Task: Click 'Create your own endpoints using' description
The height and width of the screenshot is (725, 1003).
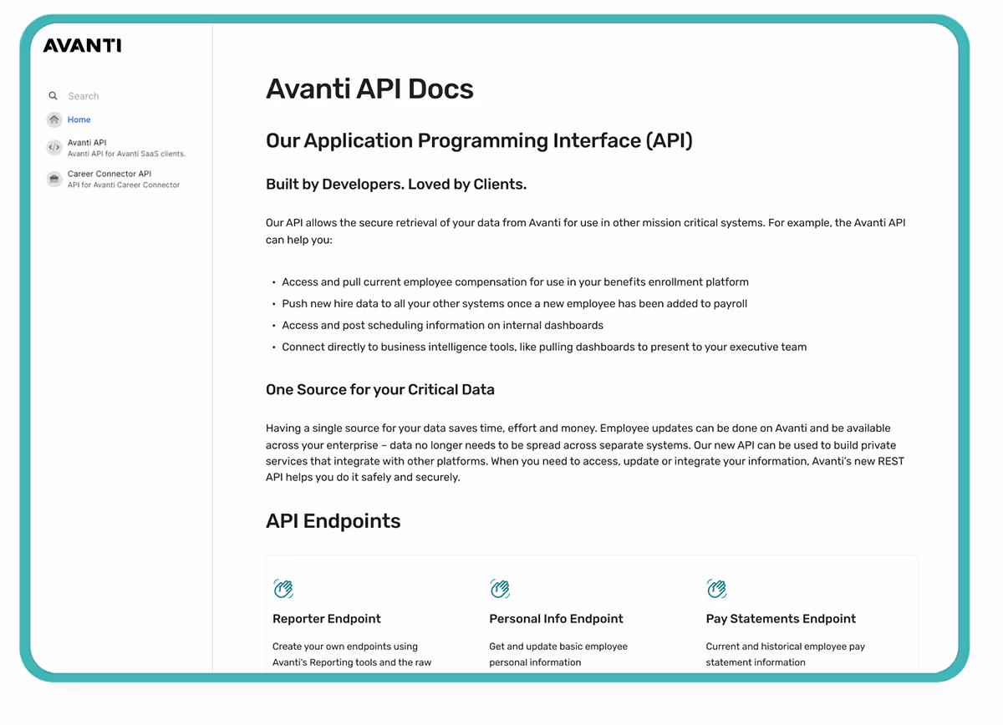Action: pyautogui.click(x=345, y=646)
